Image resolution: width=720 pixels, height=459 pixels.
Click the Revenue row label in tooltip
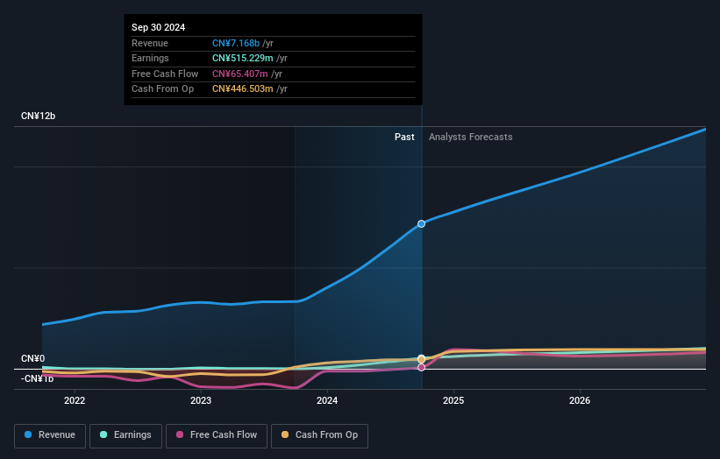point(150,43)
